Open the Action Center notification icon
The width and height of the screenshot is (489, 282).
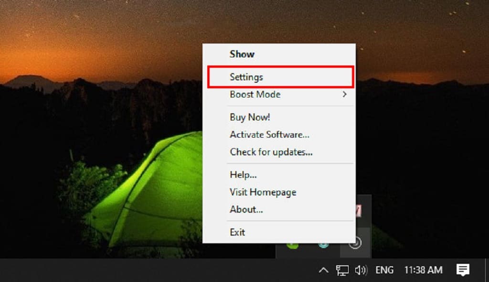point(463,270)
